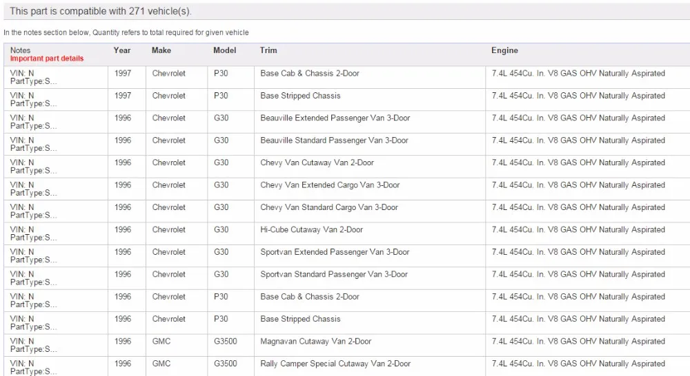
Task: Click 'Chevy Van Standard Cargo Van 3-Door'
Action: (328, 207)
